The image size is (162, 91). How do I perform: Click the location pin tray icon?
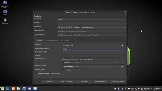(x=126, y=89)
